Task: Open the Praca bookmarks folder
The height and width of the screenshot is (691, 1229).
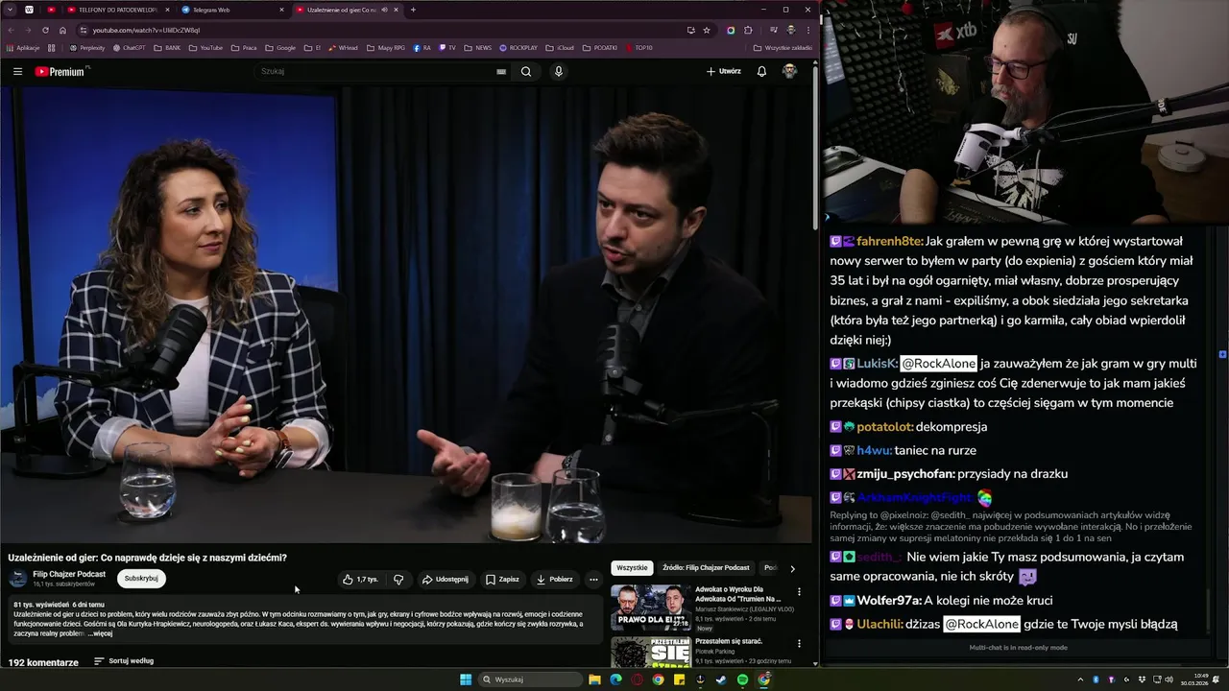Action: click(244, 47)
